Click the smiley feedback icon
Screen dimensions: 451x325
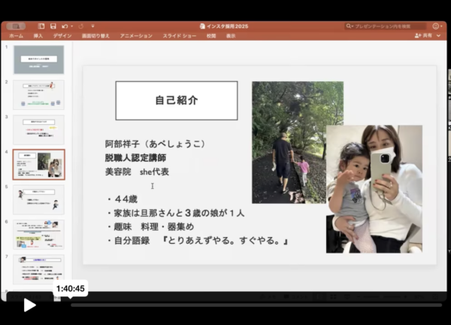[437, 26]
